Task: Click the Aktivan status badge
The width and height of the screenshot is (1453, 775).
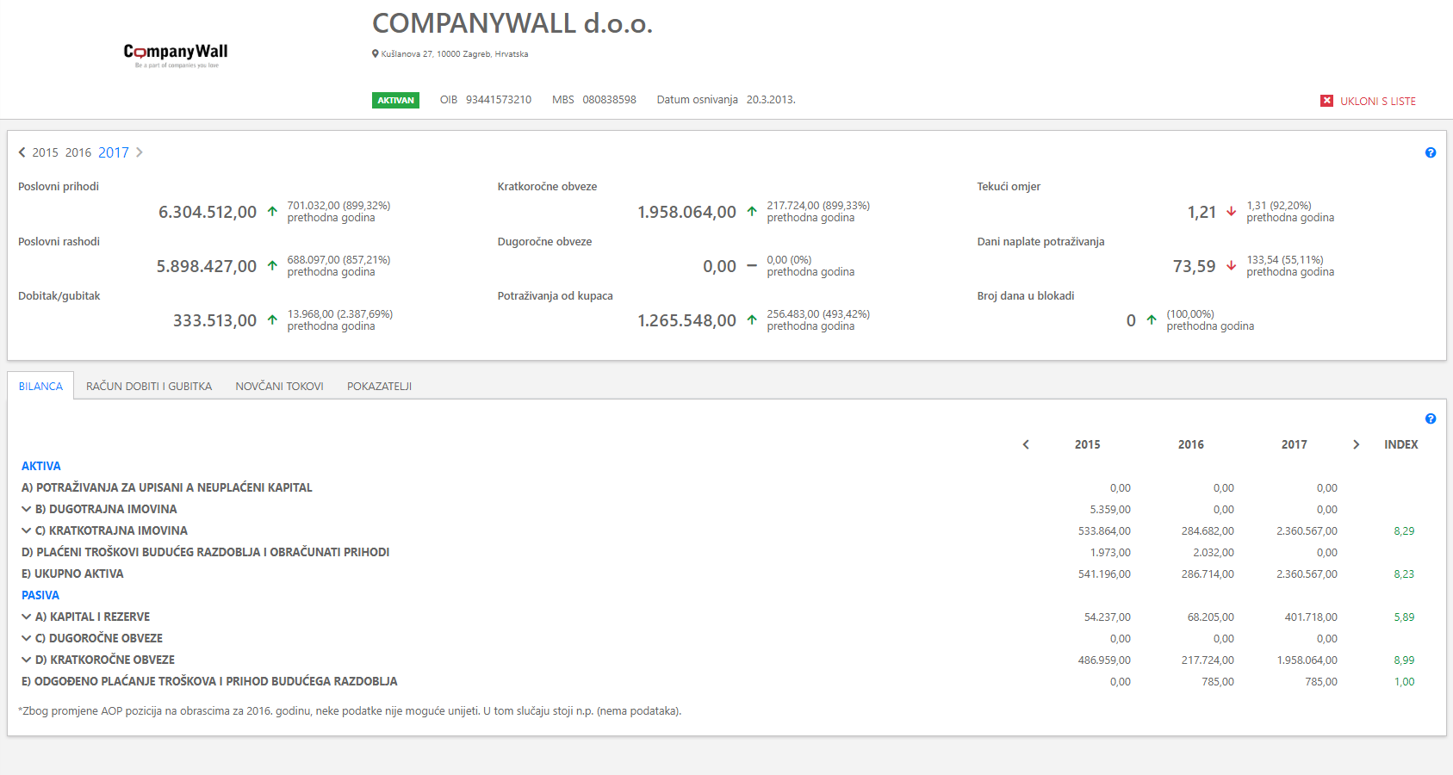Action: [x=395, y=100]
